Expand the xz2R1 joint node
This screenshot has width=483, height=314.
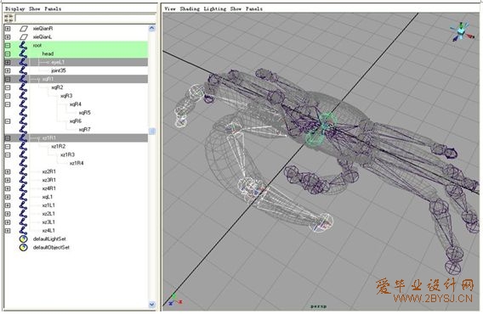8,171
